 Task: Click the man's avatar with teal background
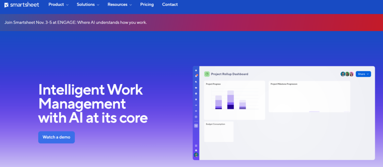tap(343, 74)
